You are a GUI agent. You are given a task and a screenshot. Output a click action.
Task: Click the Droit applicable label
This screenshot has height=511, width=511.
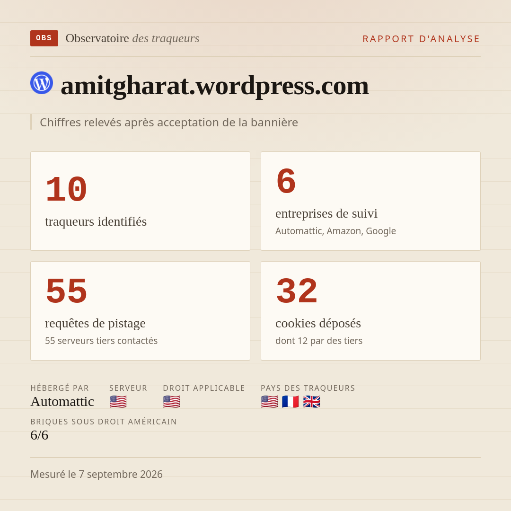pos(204,388)
